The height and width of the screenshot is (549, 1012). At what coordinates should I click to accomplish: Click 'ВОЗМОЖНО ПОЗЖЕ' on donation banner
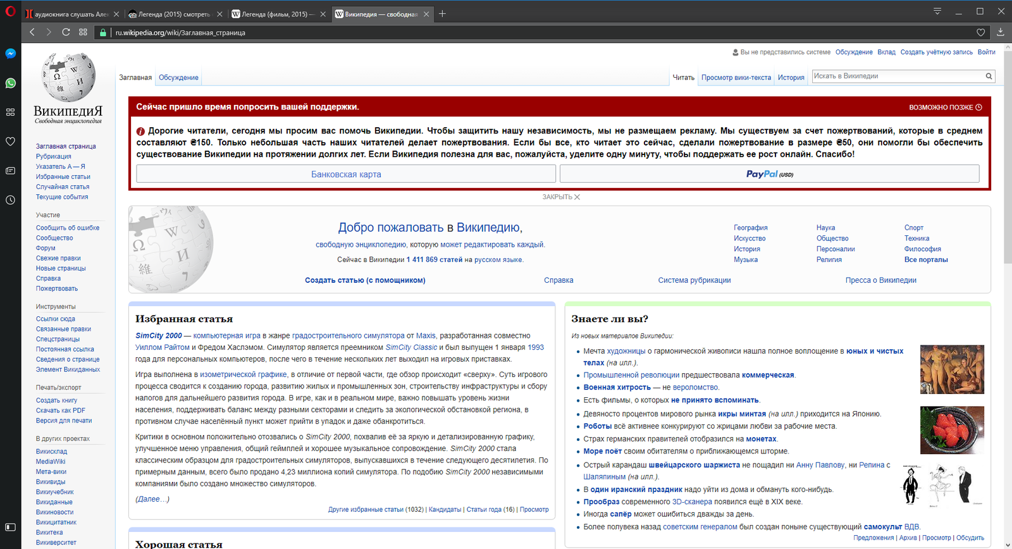pyautogui.click(x=945, y=107)
